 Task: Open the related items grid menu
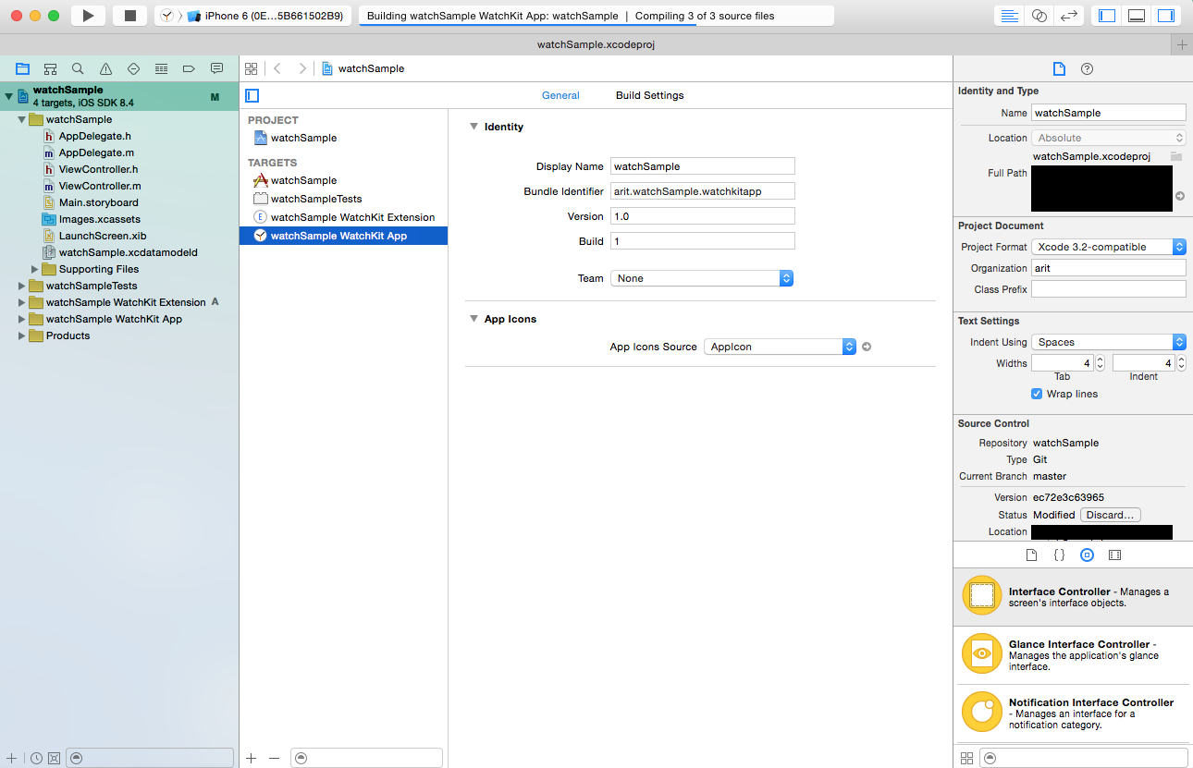[251, 68]
